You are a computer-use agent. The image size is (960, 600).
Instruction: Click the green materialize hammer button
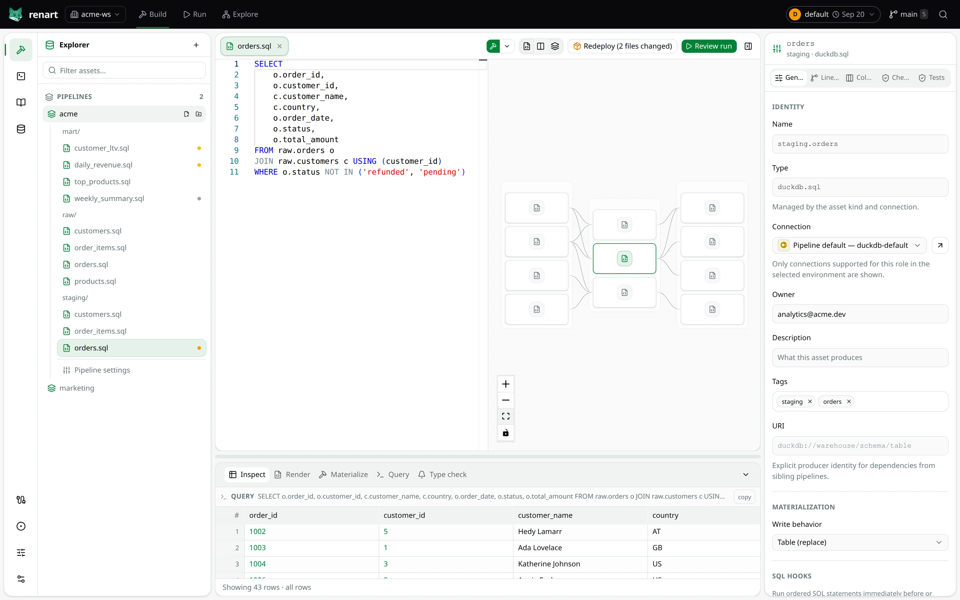493,46
